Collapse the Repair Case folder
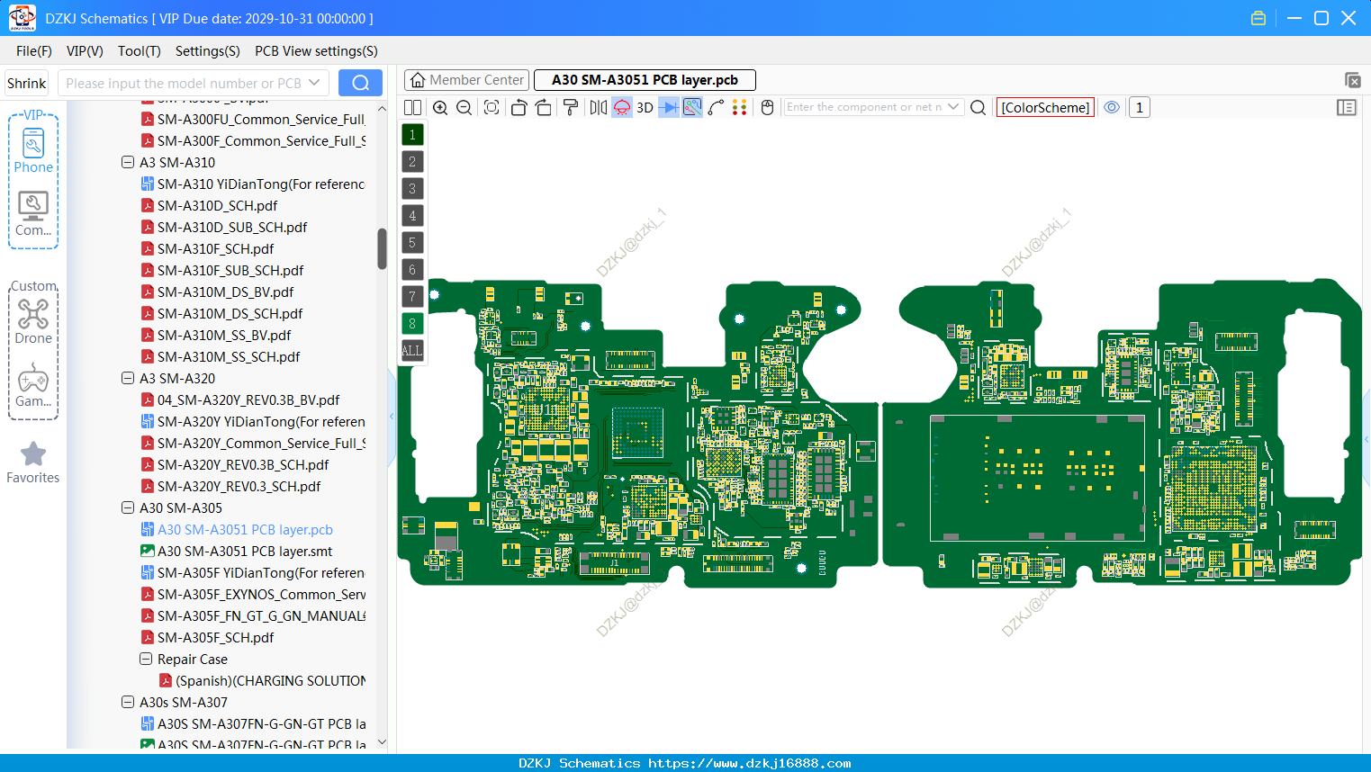1371x772 pixels. point(146,660)
